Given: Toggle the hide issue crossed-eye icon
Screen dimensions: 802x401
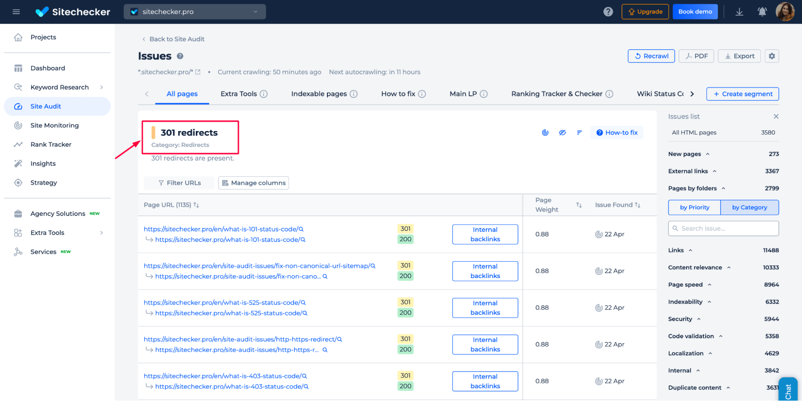Looking at the screenshot, I should pos(562,133).
